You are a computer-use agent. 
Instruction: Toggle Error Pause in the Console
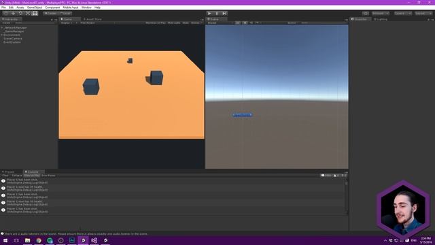[48, 176]
